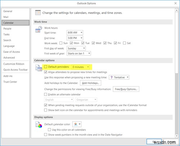Click the Work time clock calendar icon
The width and height of the screenshot is (180, 146).
click(39, 29)
